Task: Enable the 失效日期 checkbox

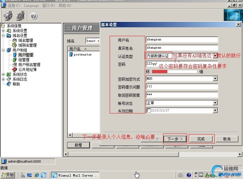Action: (x=149, y=110)
